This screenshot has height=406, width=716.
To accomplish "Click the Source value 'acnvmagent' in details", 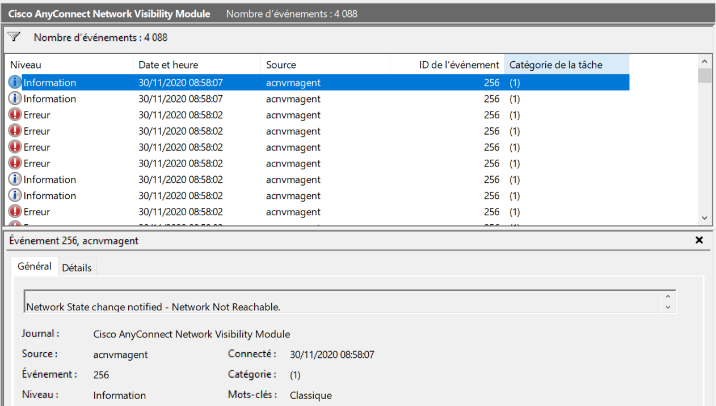I will pos(120,354).
